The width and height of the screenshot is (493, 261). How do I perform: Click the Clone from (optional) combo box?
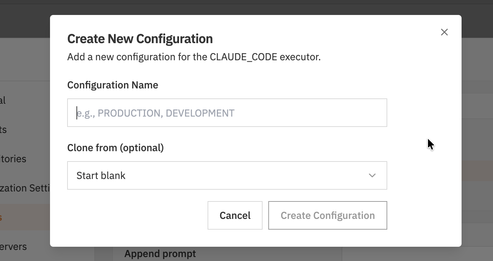click(x=227, y=175)
